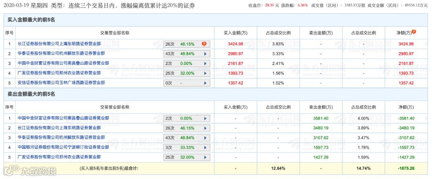Viewport: 433px width, 179px height.
Task: Click the 0次 stats button for 安信证券
Action: point(187,83)
